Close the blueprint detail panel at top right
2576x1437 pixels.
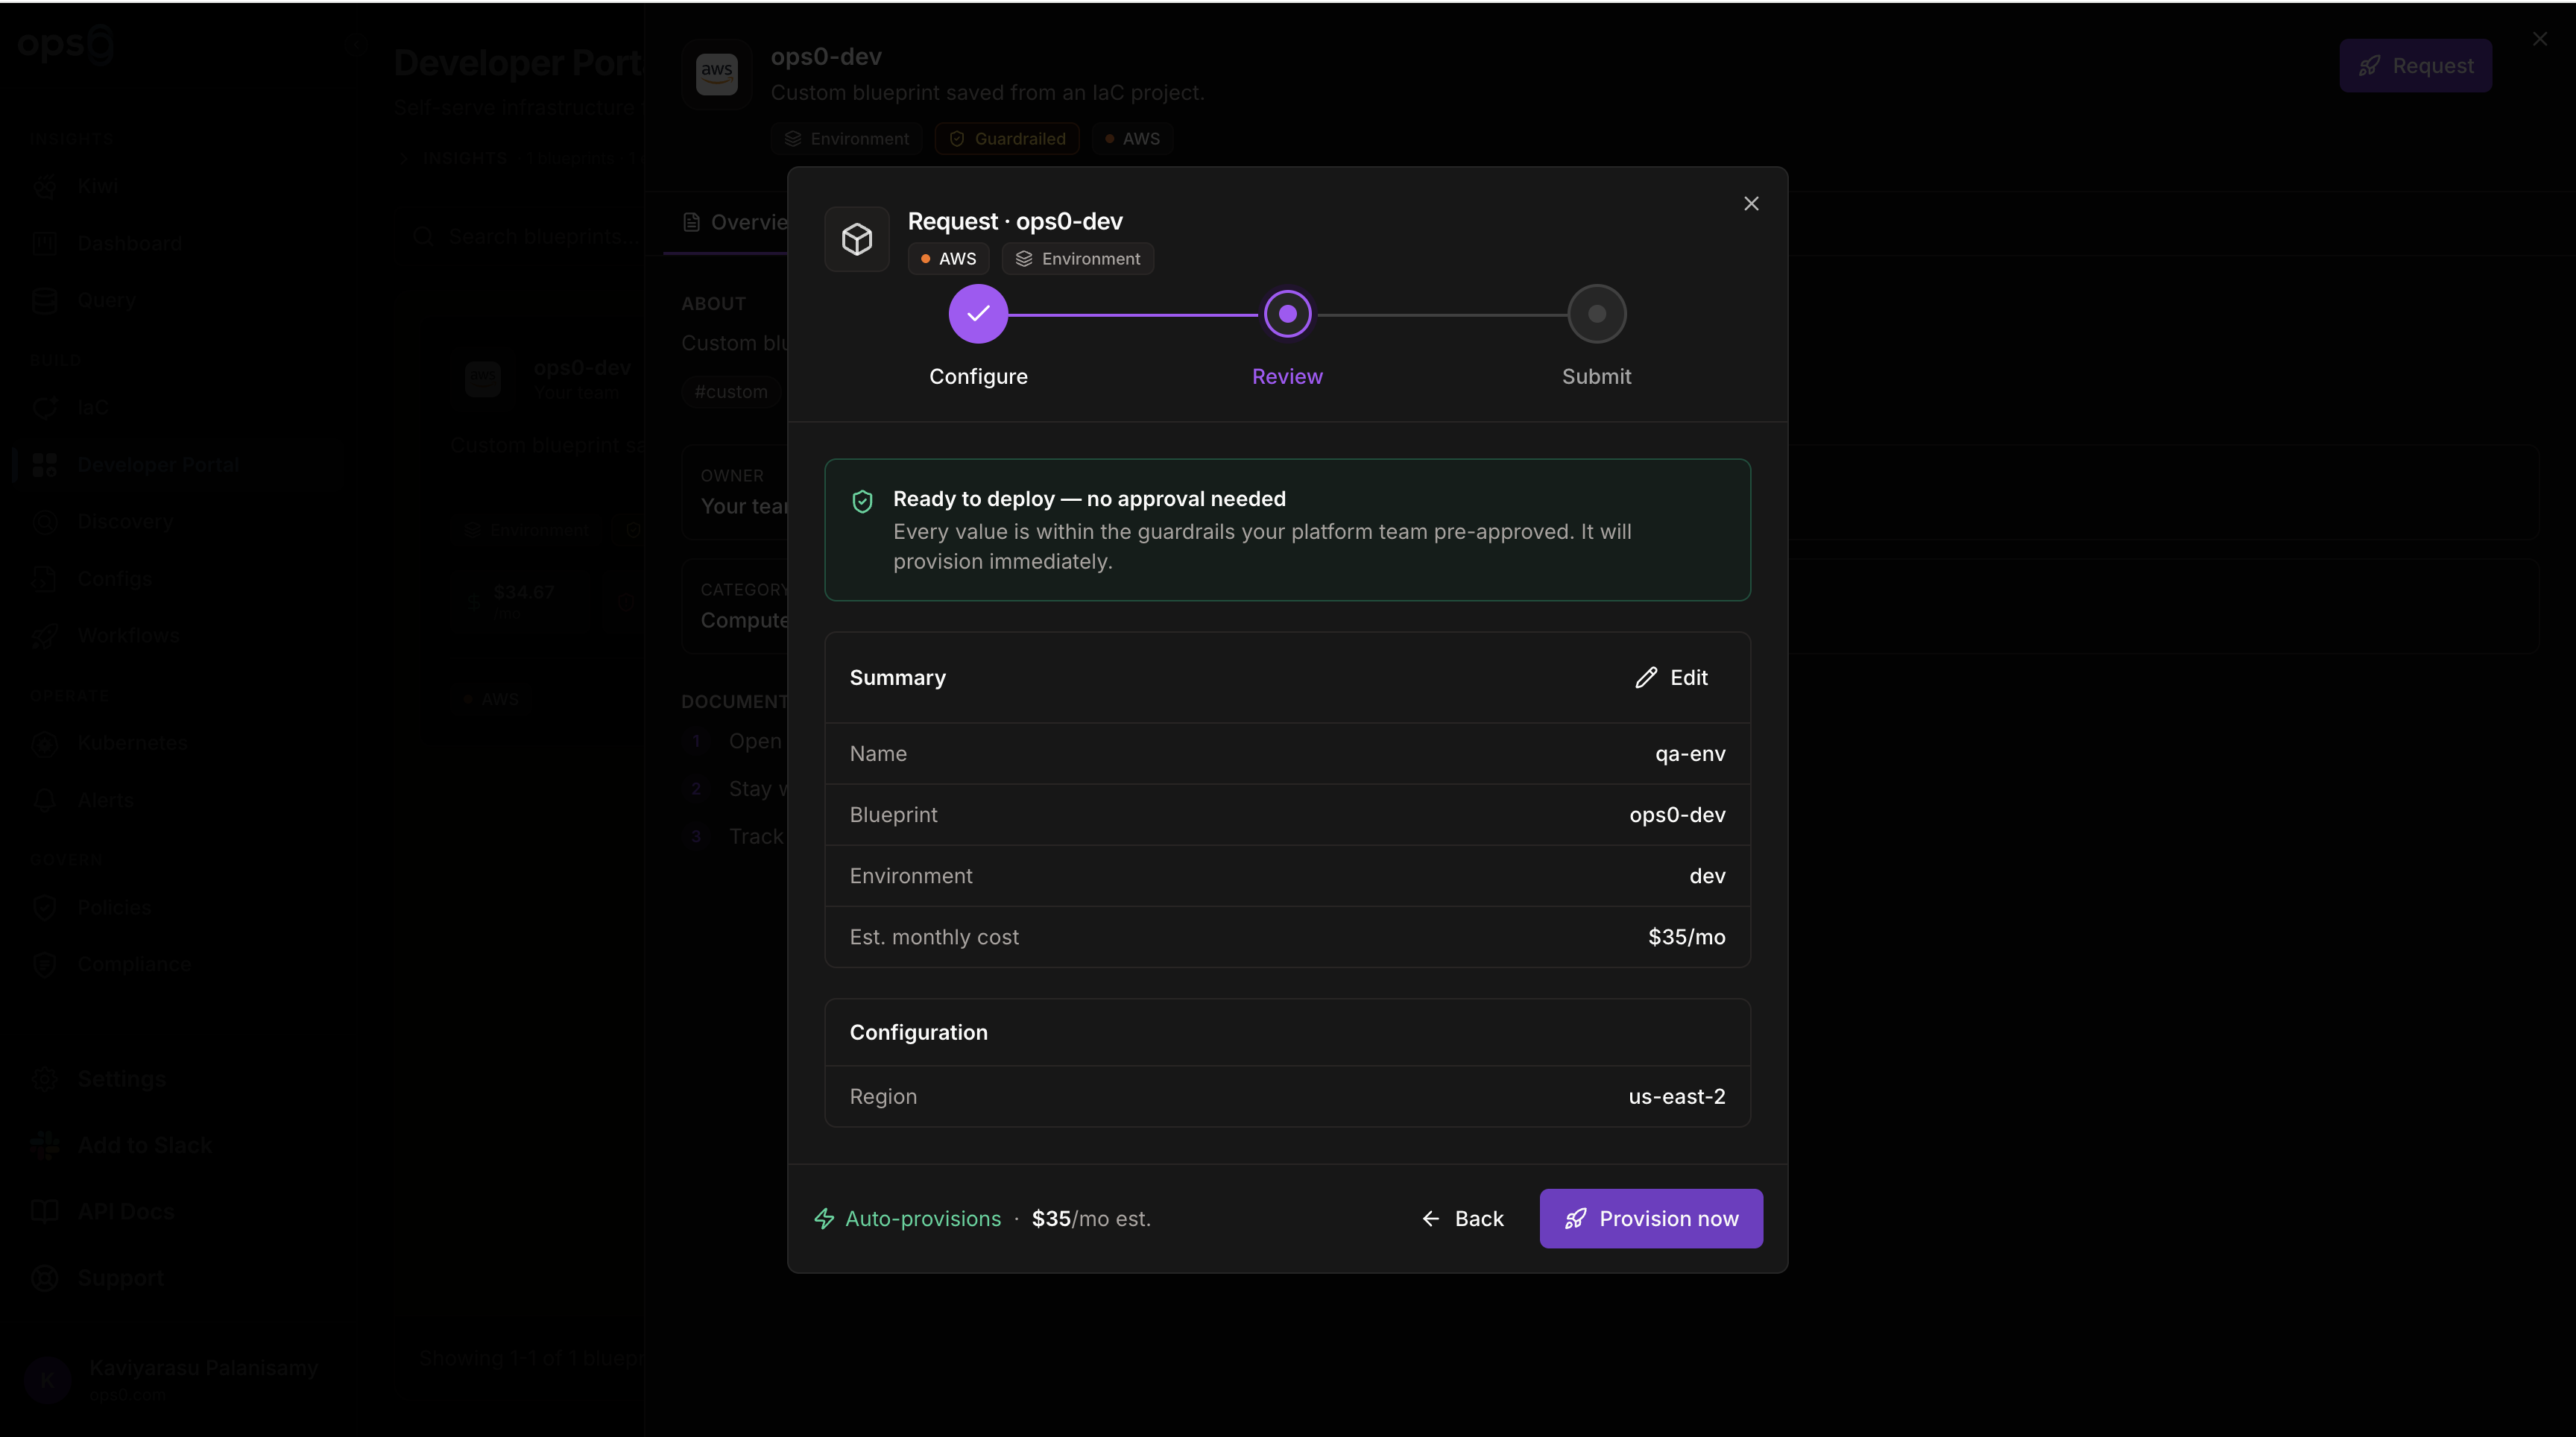pyautogui.click(x=2540, y=39)
